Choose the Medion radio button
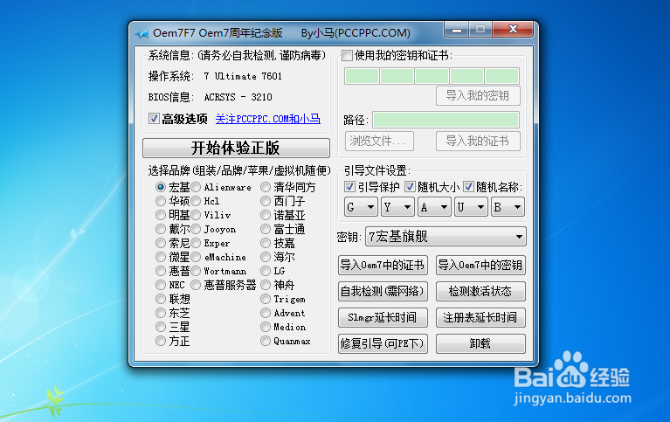Screen dimensions: 670x422 266,327
